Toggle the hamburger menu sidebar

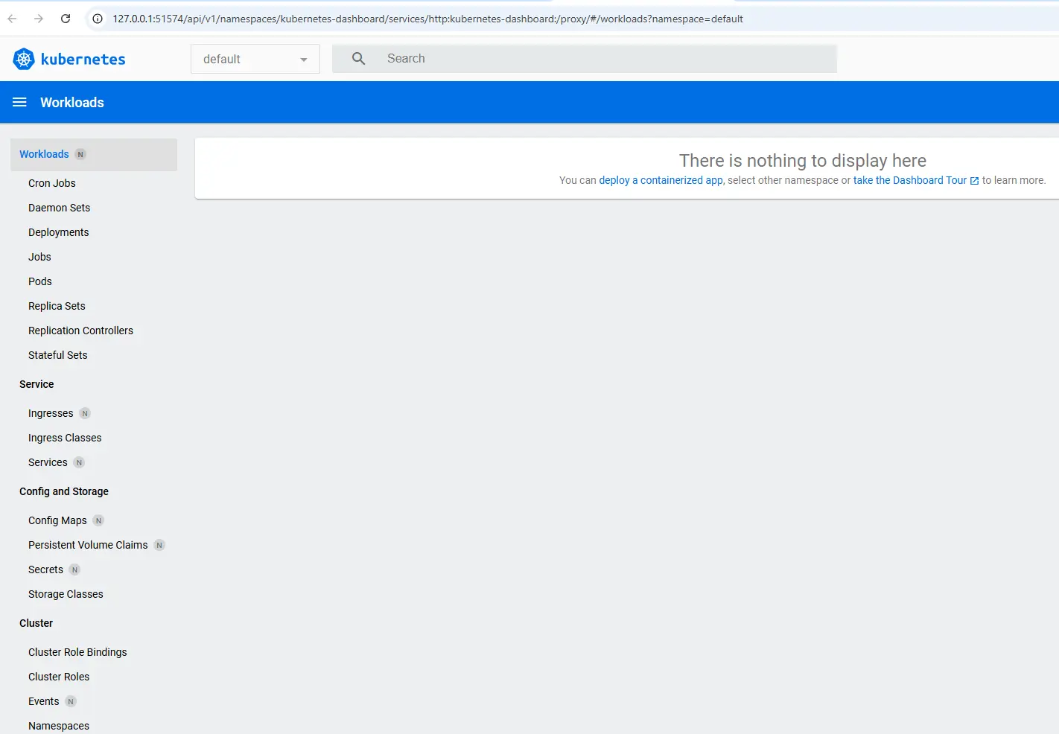click(19, 102)
